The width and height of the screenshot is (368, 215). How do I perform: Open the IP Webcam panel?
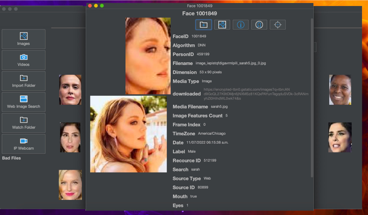[x=23, y=144]
